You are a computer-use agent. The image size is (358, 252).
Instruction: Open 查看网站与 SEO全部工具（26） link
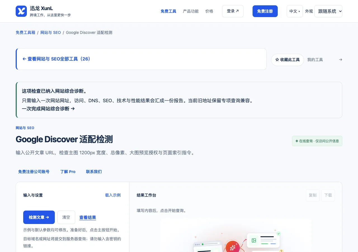click(x=56, y=59)
